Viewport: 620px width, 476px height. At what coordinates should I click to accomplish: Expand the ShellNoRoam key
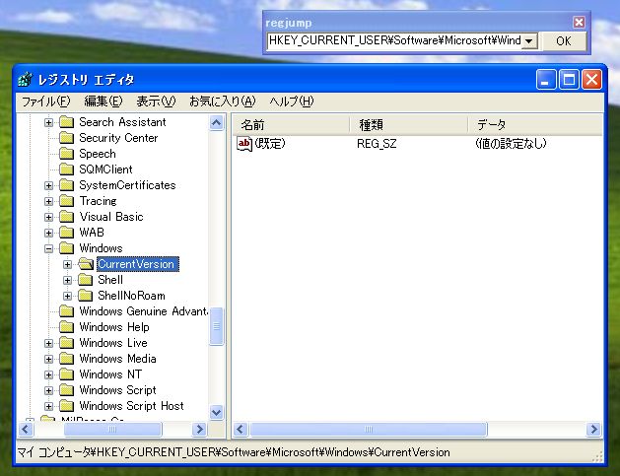pyautogui.click(x=67, y=296)
